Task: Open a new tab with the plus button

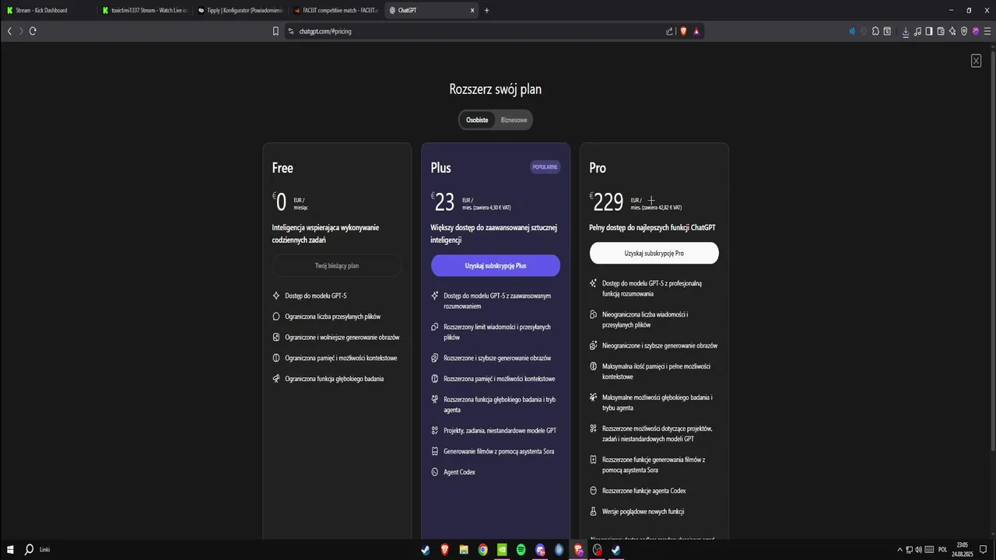Action: point(487,10)
